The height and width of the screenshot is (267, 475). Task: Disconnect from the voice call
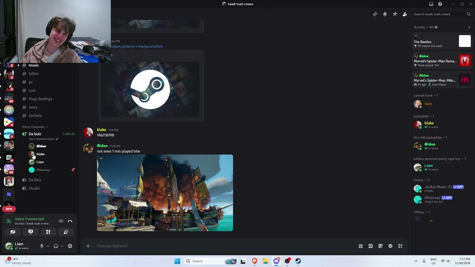coord(70,221)
